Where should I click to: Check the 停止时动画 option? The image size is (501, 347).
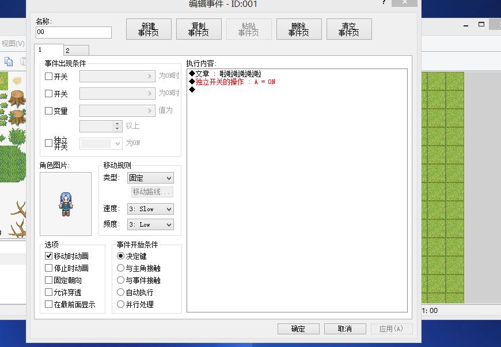point(48,268)
